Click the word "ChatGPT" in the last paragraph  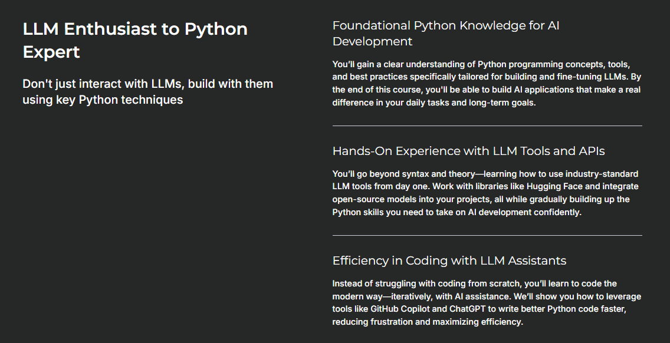pos(468,309)
